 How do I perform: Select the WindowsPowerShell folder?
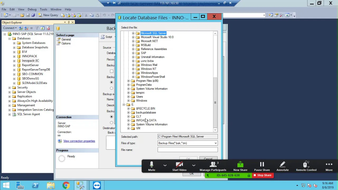[153, 77]
